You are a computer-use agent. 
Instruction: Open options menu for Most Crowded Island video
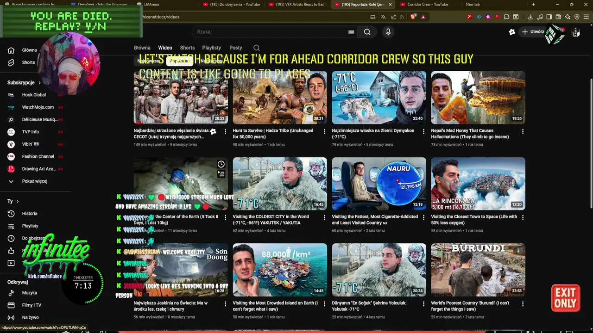(324, 304)
